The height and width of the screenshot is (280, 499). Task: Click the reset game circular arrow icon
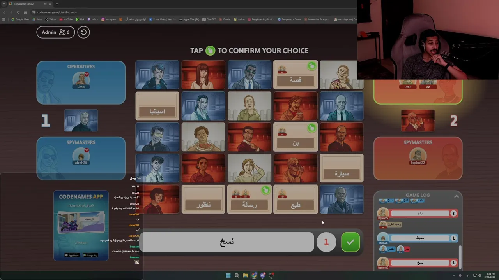83,32
